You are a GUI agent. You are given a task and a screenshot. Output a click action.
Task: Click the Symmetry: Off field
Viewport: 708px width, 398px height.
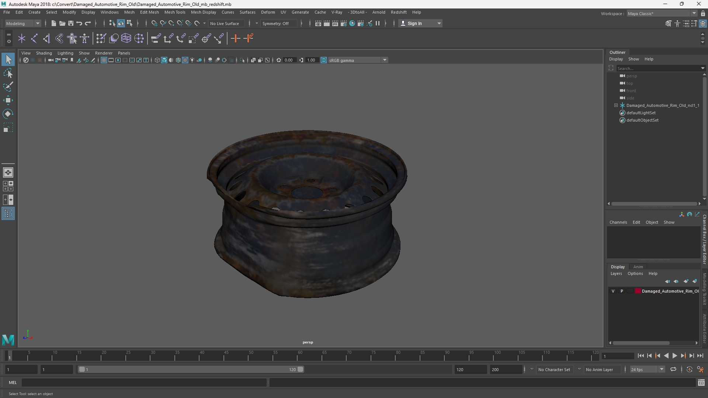pos(278,23)
